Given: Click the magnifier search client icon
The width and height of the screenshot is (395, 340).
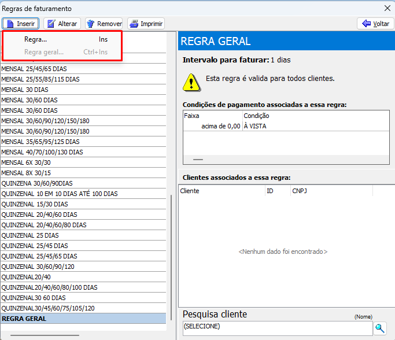Looking at the screenshot, I should pos(380,328).
